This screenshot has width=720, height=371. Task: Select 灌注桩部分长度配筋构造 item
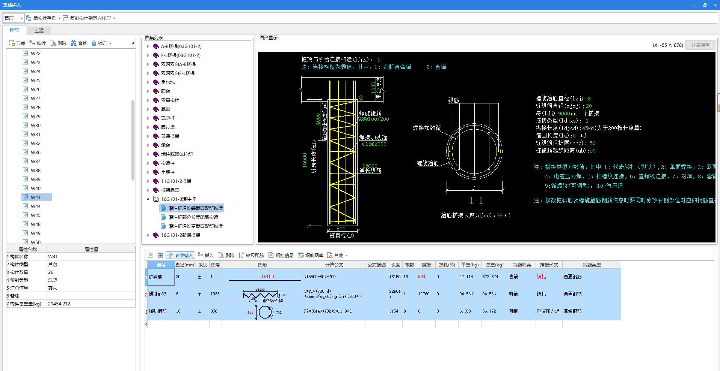193,217
